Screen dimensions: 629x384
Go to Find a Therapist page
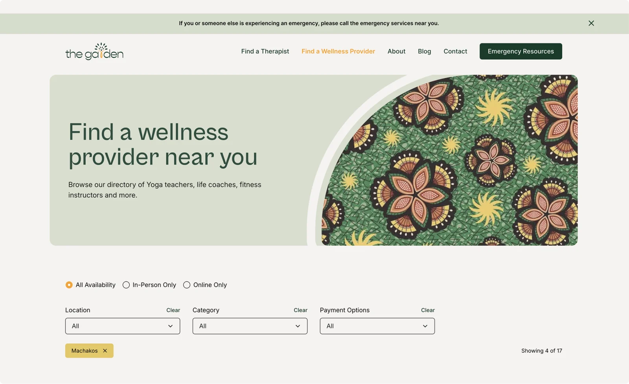[x=265, y=51]
